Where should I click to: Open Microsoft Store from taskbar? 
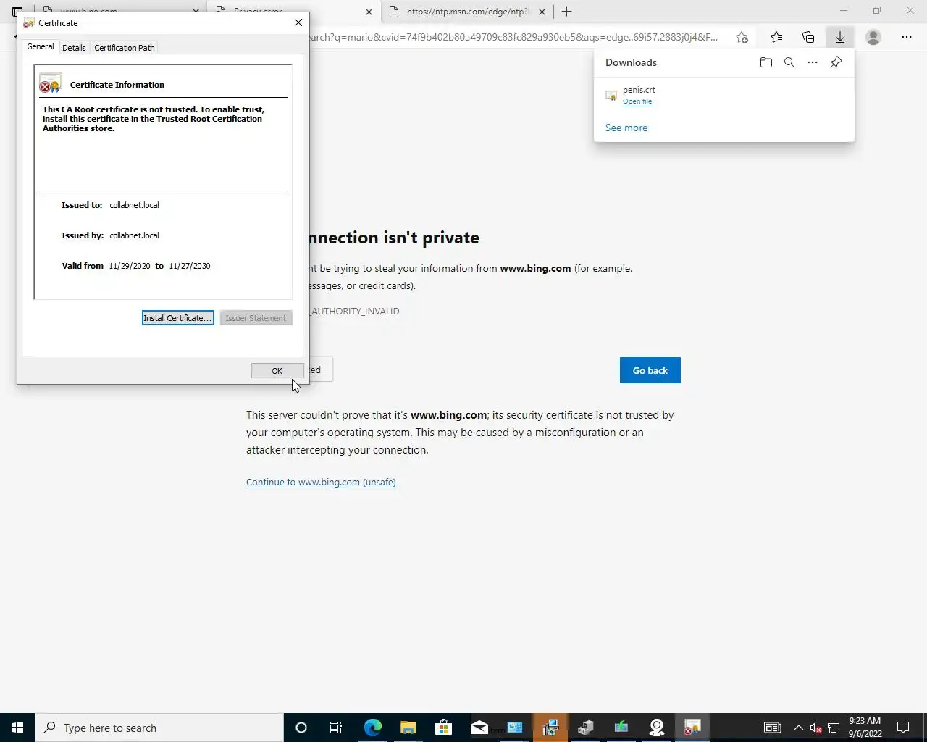(x=443, y=728)
